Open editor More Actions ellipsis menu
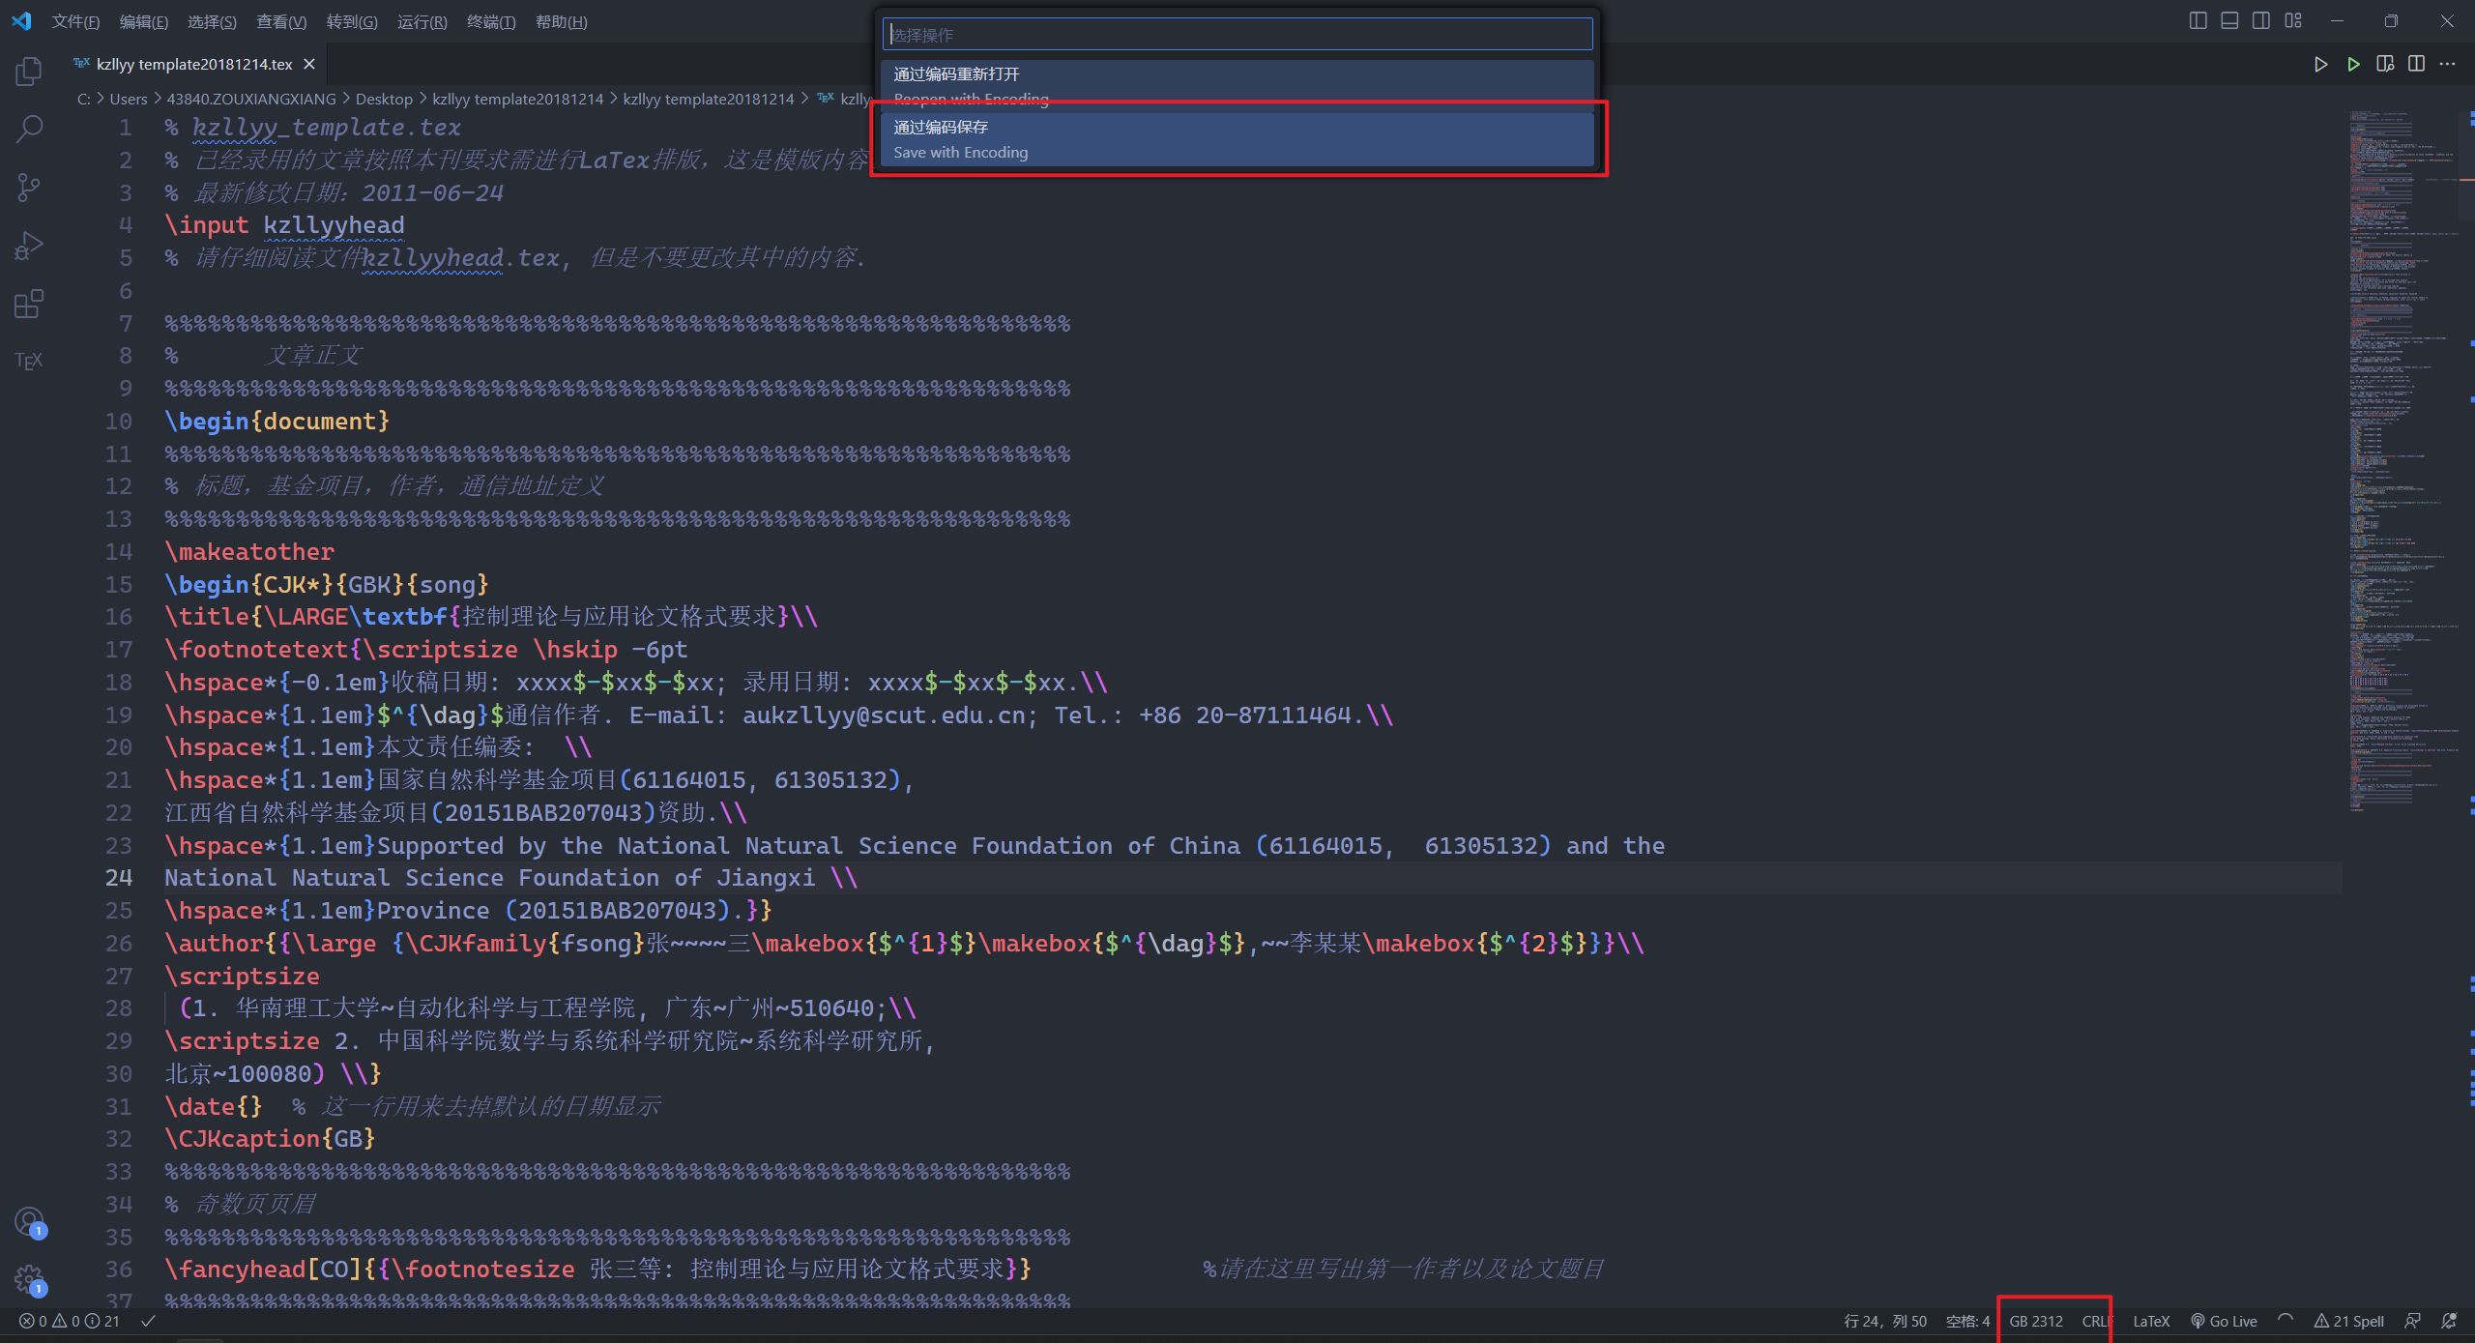 tap(2447, 64)
